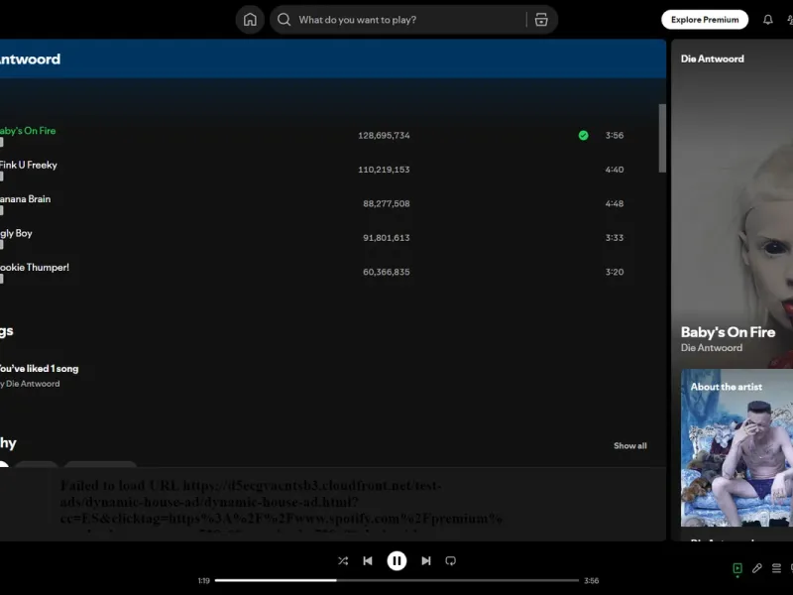Click play count 128,695,734

pyautogui.click(x=384, y=135)
